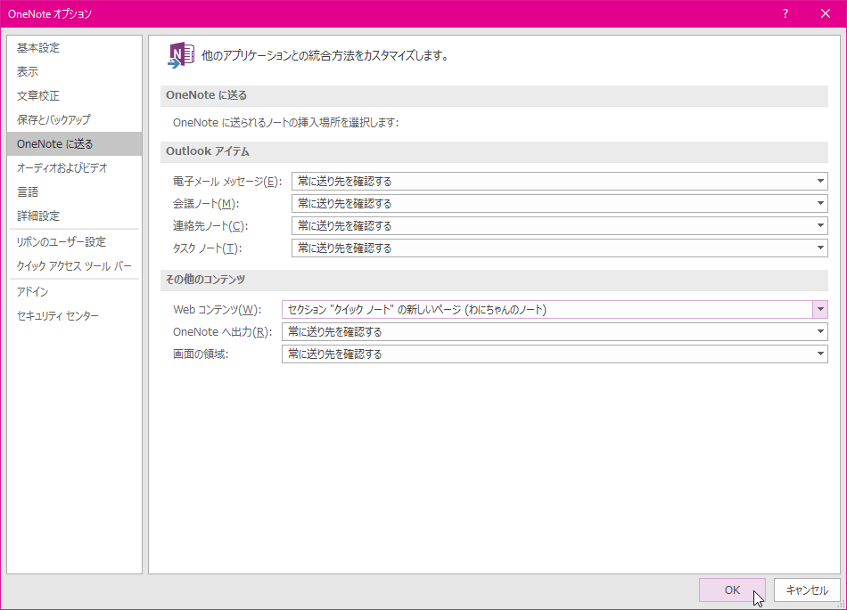Screen dimensions: 847x610
Task: Click the OneNote send-to icon in header
Action: click(181, 55)
